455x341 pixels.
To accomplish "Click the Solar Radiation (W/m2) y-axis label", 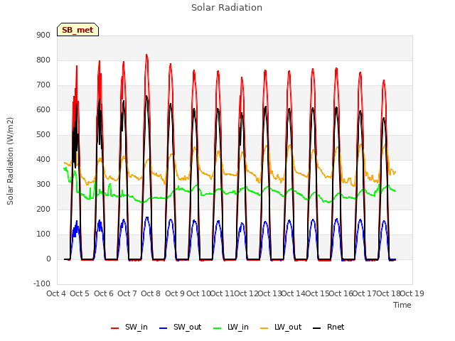I will [10, 161].
